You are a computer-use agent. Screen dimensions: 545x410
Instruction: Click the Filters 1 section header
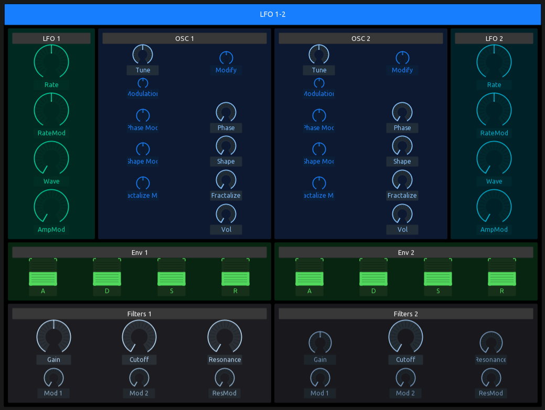click(x=140, y=314)
